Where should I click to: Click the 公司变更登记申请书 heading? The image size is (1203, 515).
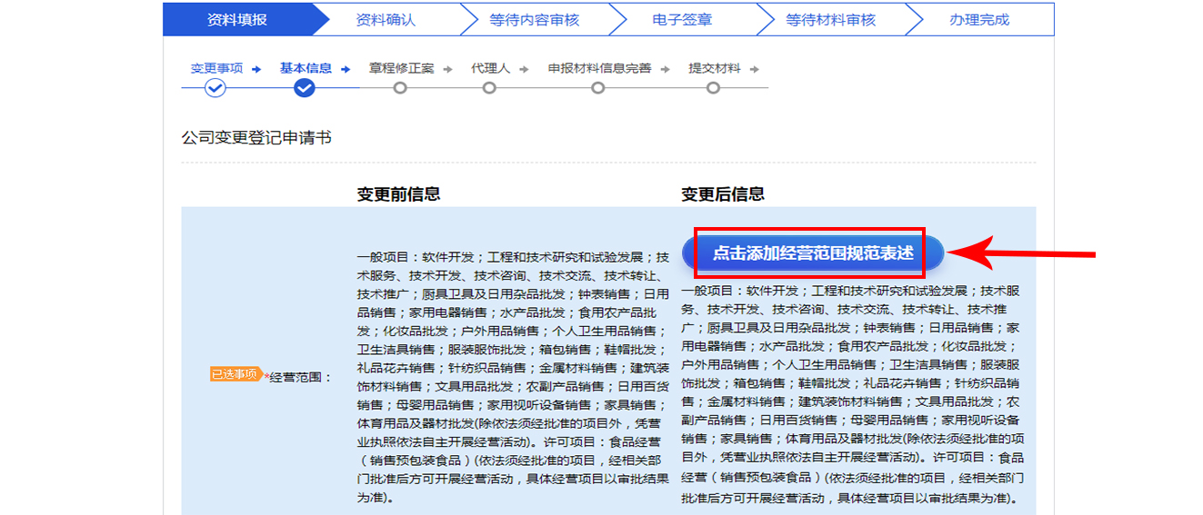(256, 138)
